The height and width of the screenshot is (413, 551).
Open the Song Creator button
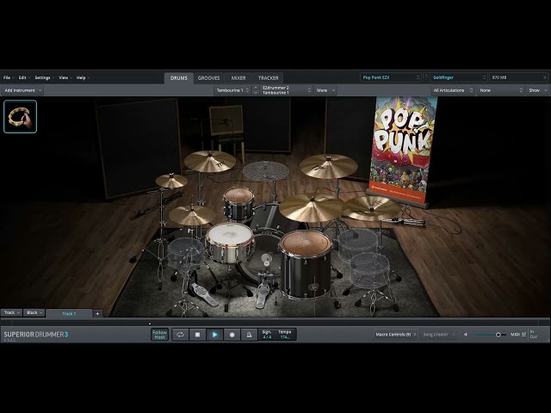[x=438, y=335]
